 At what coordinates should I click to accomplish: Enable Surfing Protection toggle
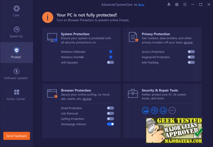click(110, 119)
